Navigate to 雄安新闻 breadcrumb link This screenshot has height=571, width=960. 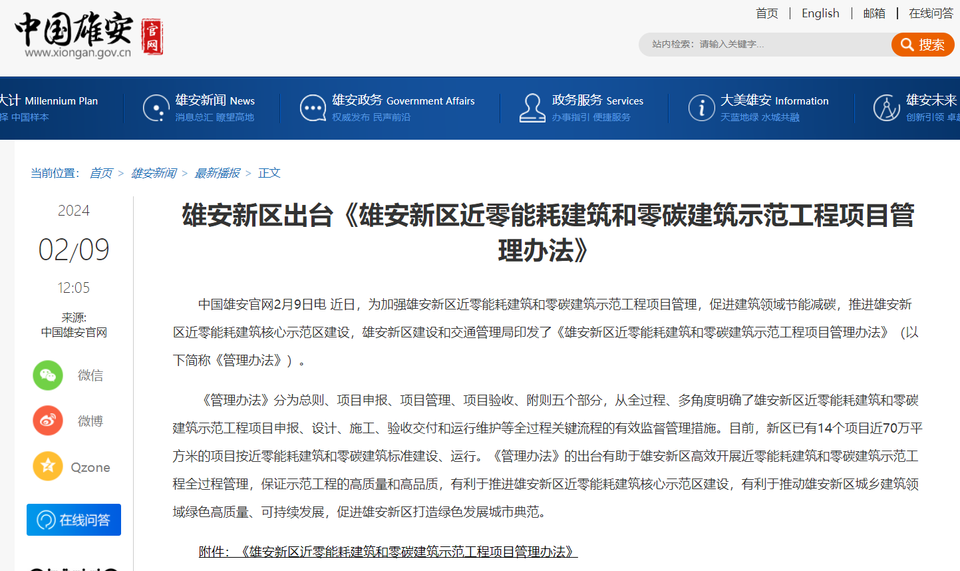tap(154, 173)
